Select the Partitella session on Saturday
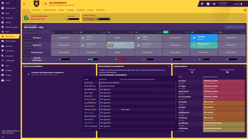248x139 pixels. tap(204, 38)
